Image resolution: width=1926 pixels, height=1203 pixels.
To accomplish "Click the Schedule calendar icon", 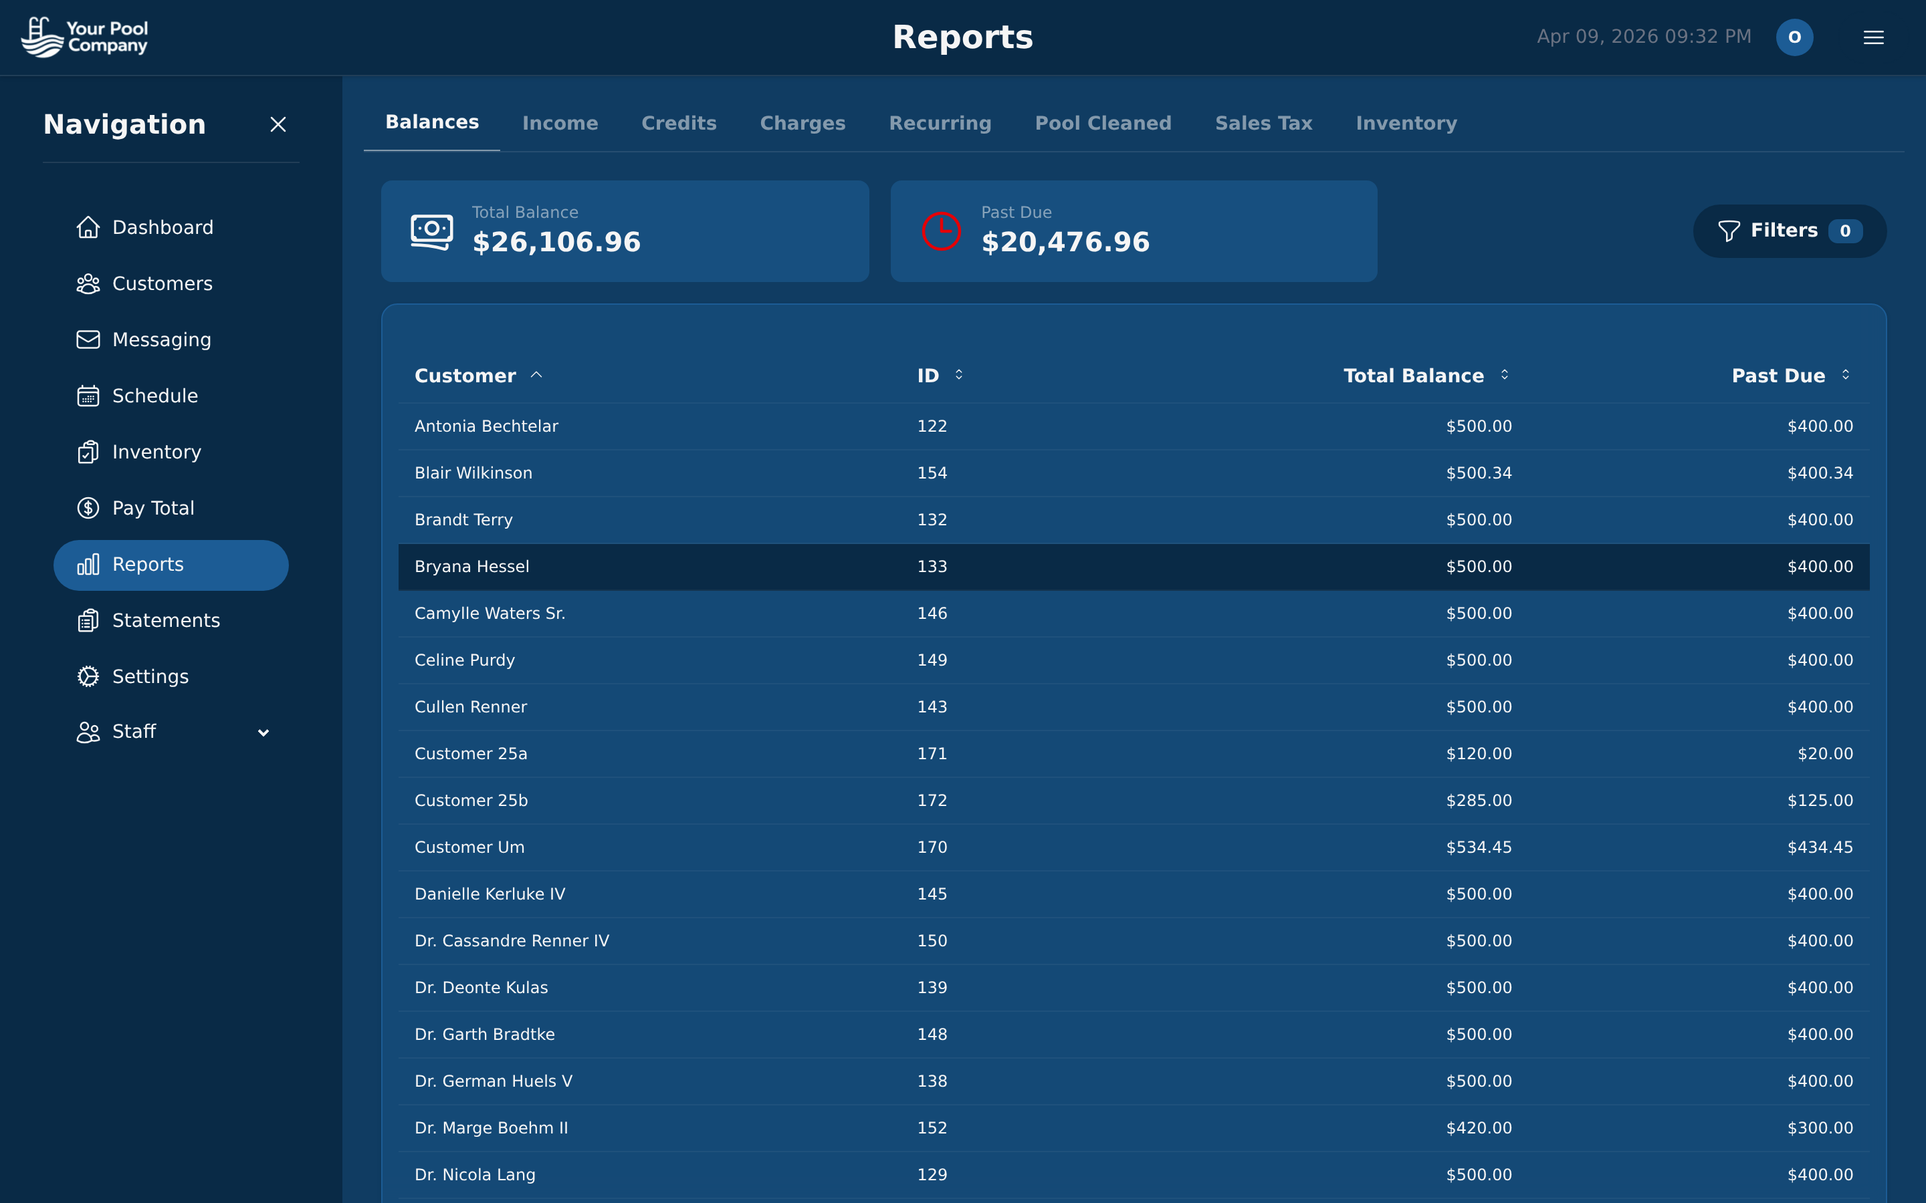I will (x=88, y=396).
